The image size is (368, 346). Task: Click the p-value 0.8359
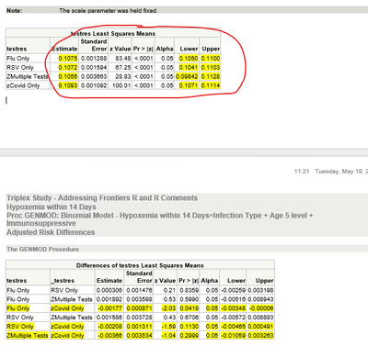click(189, 290)
